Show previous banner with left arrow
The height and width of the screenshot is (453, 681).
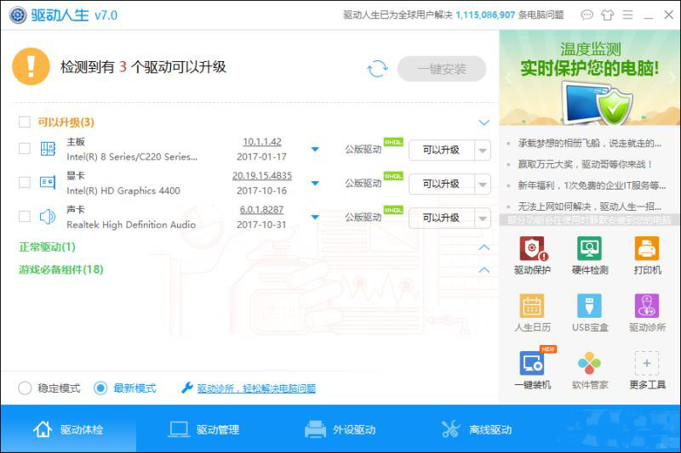tap(508, 78)
